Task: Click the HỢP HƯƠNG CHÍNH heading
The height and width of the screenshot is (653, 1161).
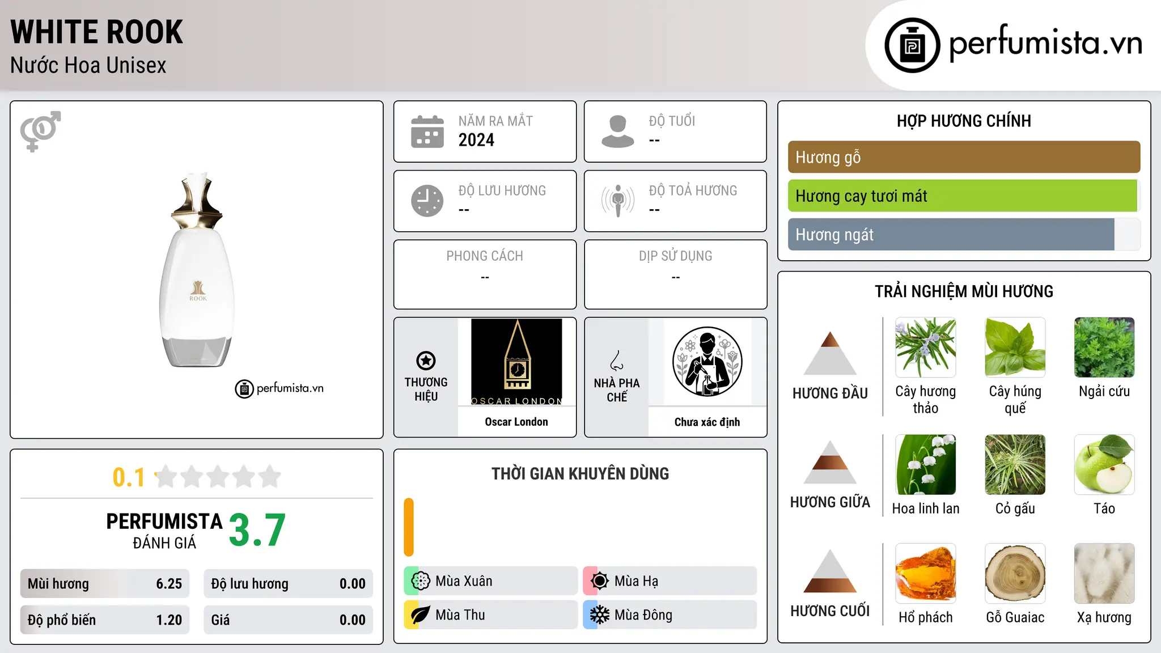Action: (x=964, y=121)
